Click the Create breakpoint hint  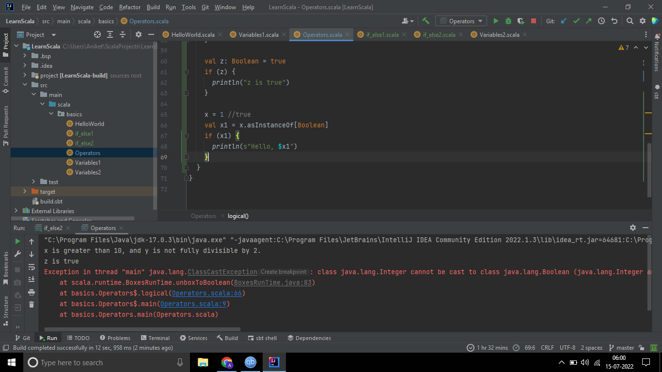284,272
